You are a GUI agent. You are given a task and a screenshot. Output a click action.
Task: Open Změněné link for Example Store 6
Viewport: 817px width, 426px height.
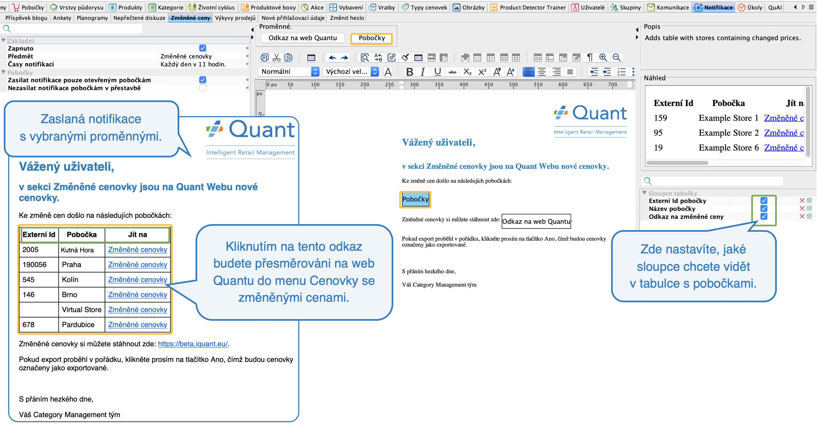(784, 148)
